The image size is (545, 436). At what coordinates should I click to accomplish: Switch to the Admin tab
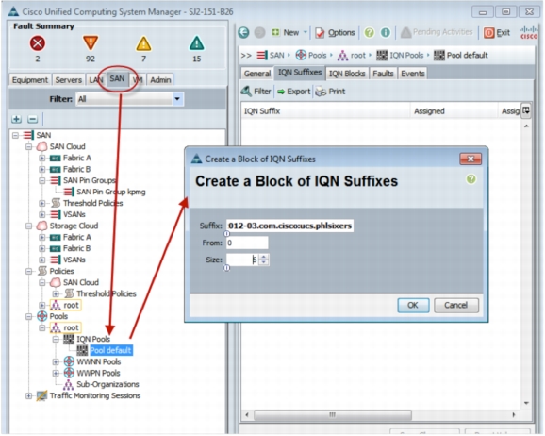(160, 80)
